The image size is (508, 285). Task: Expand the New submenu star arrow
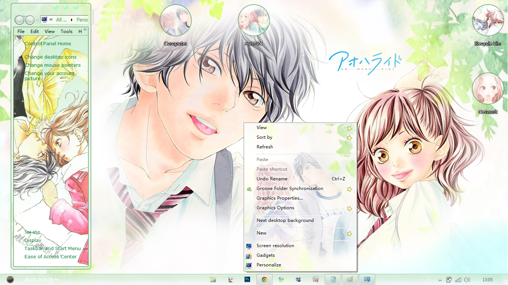(349, 233)
